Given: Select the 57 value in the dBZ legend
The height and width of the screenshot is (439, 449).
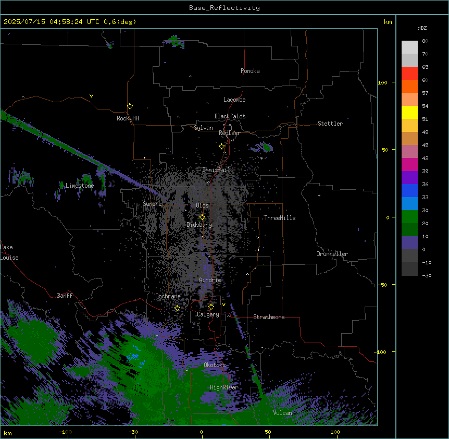Looking at the screenshot, I should point(425,93).
